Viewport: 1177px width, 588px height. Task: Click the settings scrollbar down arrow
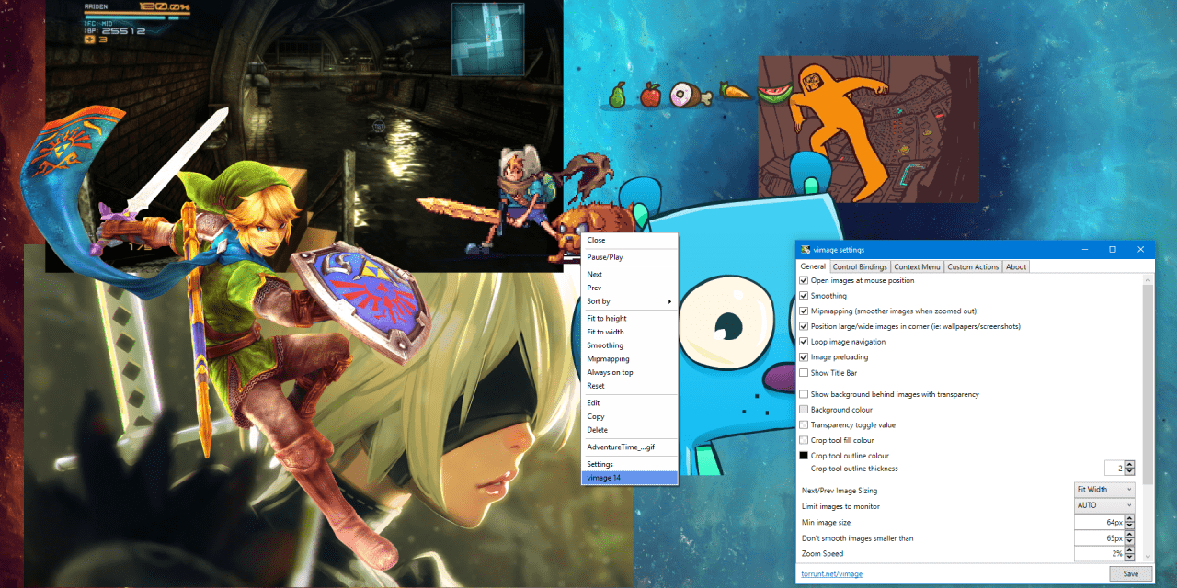click(1147, 556)
